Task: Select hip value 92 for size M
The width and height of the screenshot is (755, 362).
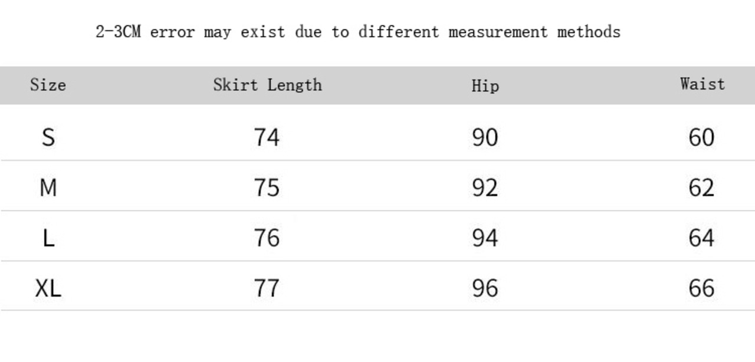Action: pos(485,188)
